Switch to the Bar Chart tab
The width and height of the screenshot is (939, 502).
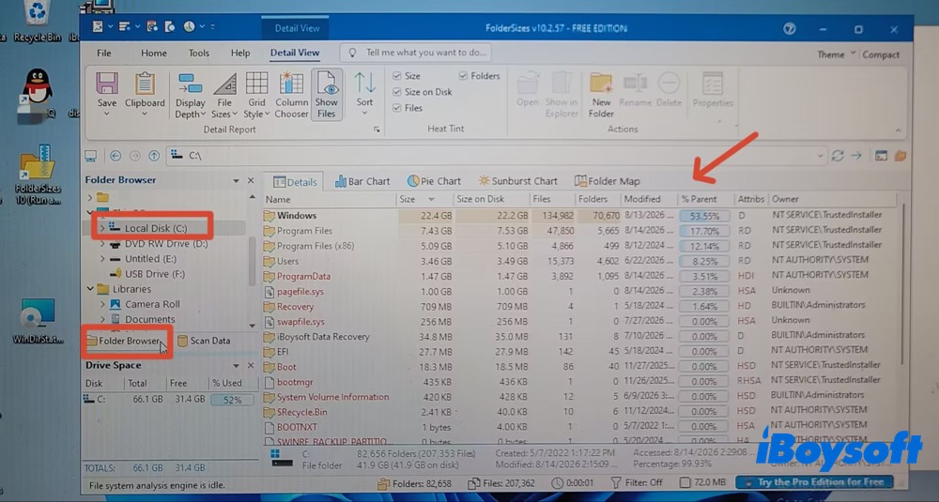(362, 181)
